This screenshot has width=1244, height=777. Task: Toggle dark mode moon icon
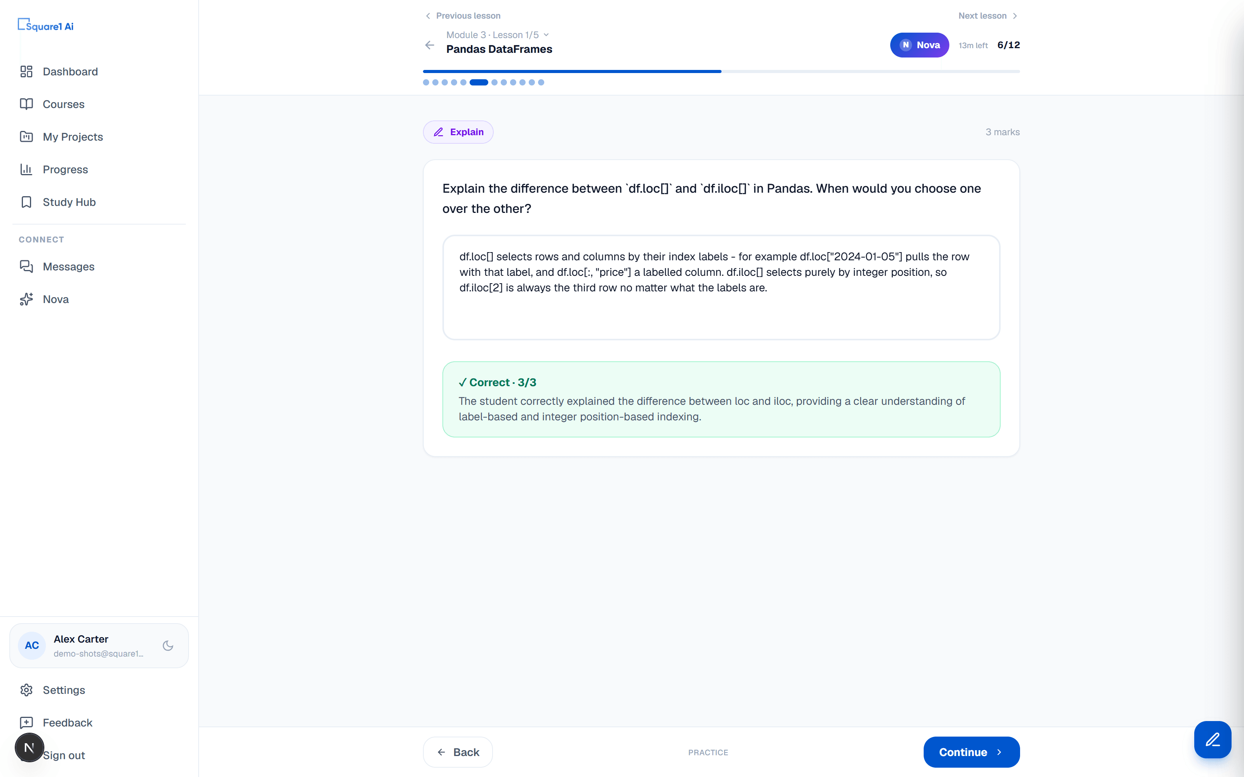tap(168, 645)
